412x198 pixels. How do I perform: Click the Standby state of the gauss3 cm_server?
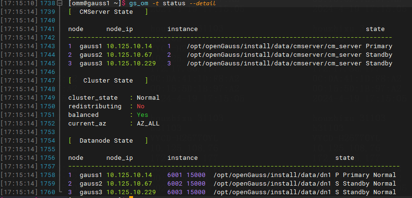(379, 63)
